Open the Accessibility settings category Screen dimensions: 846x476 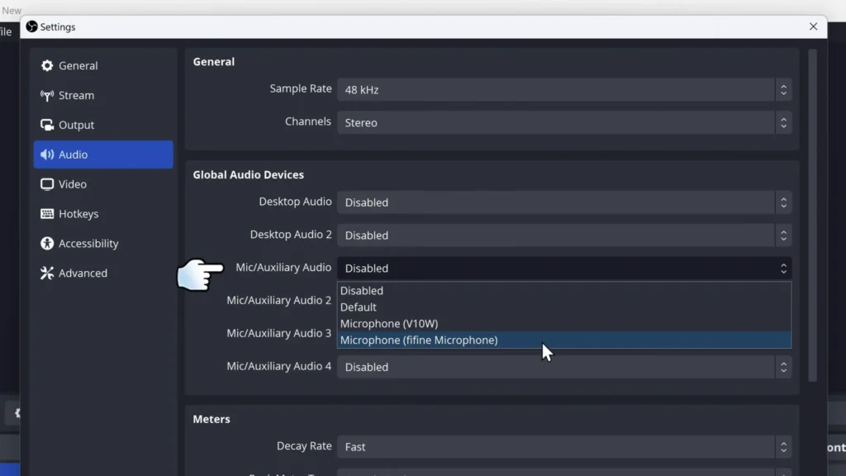pyautogui.click(x=103, y=244)
